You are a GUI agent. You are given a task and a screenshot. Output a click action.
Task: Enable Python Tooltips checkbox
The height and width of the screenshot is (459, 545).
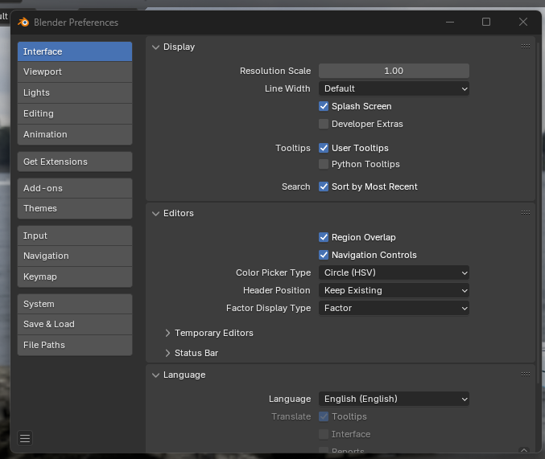pos(324,164)
